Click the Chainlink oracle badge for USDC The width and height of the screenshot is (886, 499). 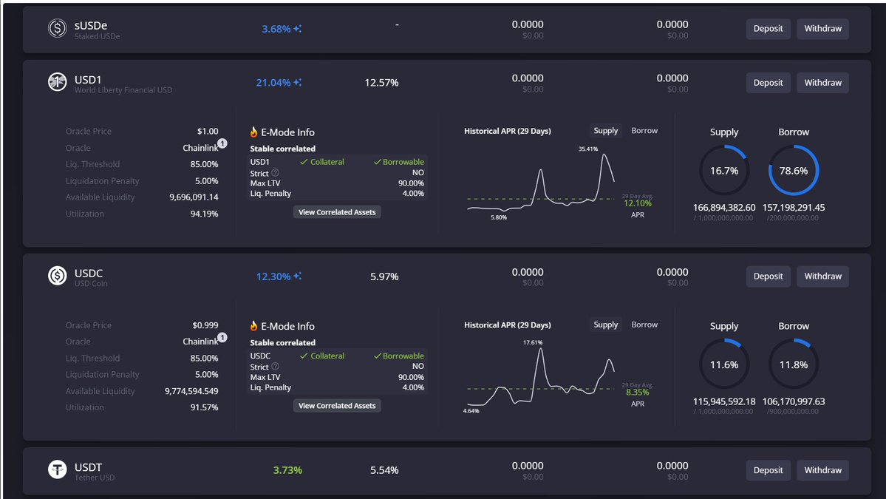click(x=222, y=338)
